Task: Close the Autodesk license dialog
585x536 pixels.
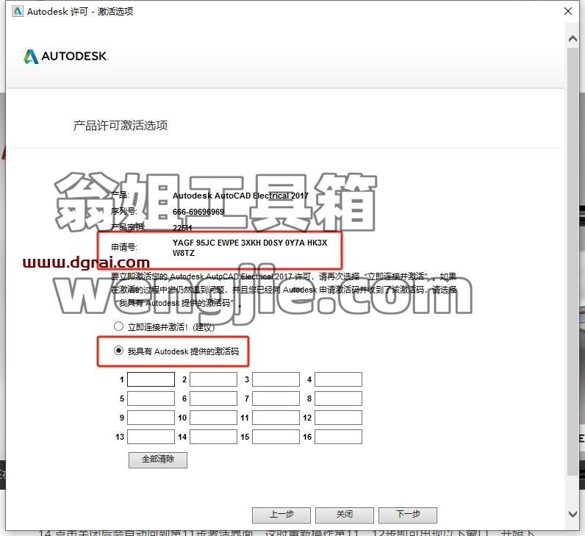Action: tap(568, 11)
